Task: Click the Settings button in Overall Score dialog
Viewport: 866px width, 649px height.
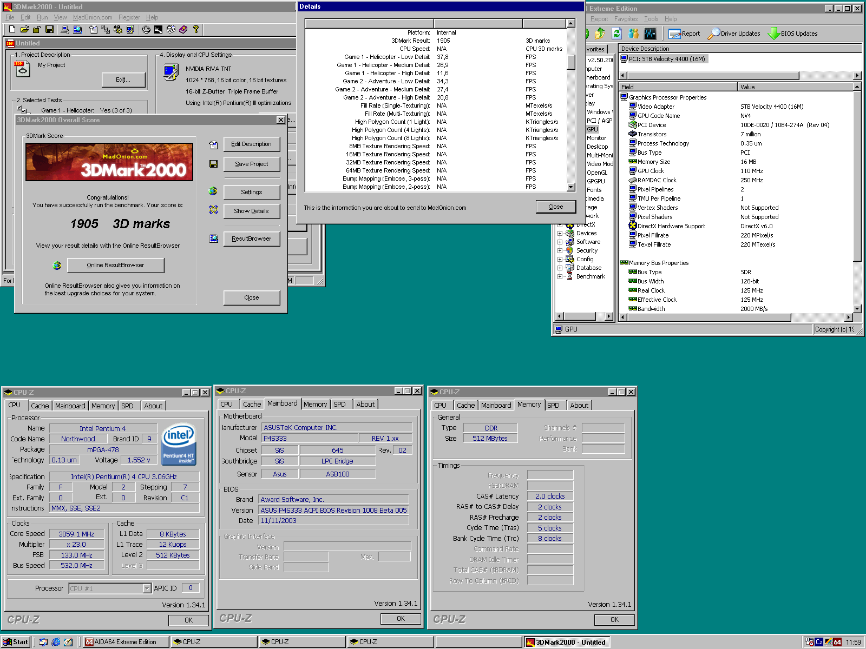Action: (x=252, y=193)
